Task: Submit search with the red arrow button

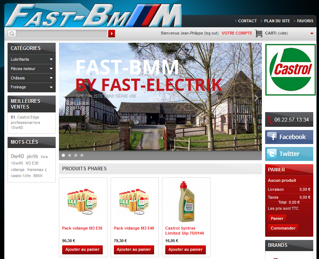Action: tap(111, 33)
